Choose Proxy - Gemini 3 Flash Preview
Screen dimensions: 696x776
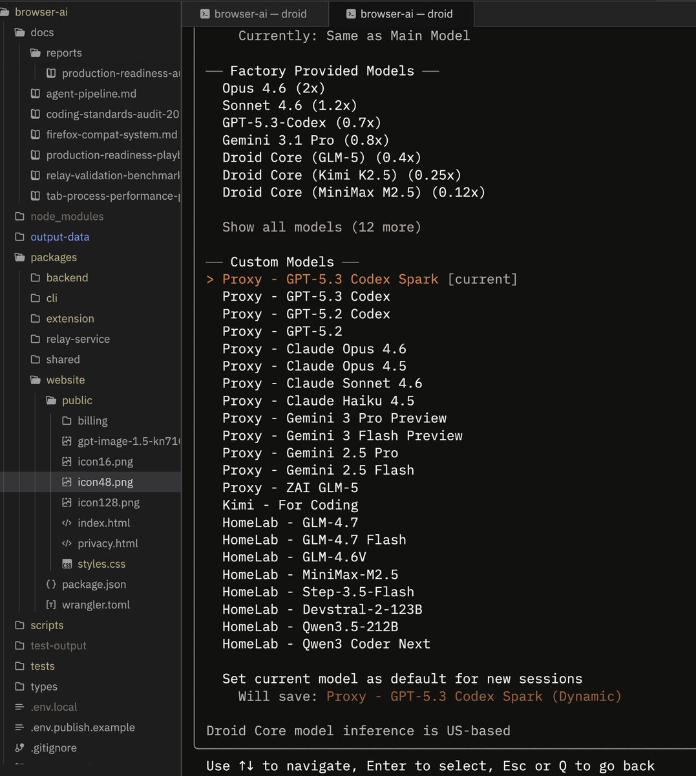[343, 436]
